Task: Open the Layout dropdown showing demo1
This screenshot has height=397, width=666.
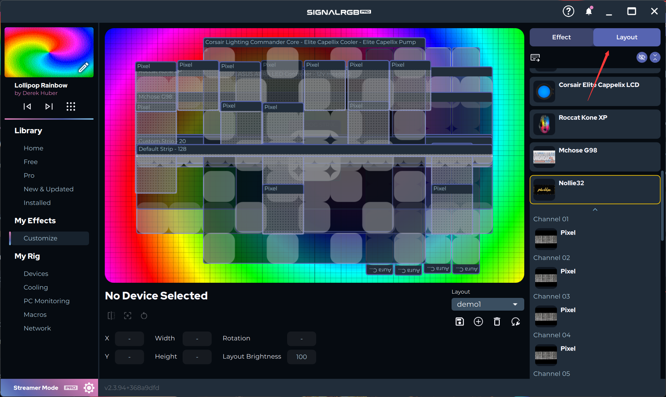Action: tap(488, 304)
